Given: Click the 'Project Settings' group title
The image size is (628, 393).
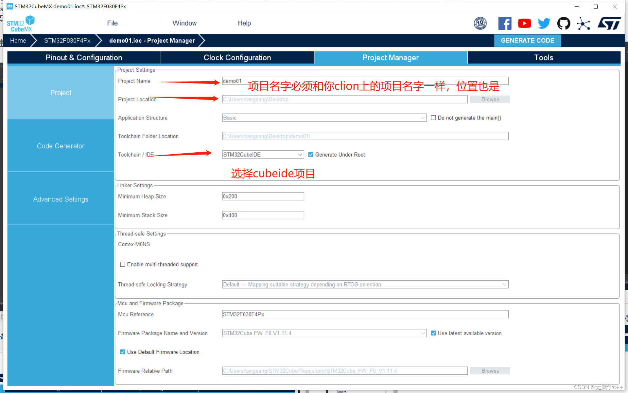Looking at the screenshot, I should 136,70.
